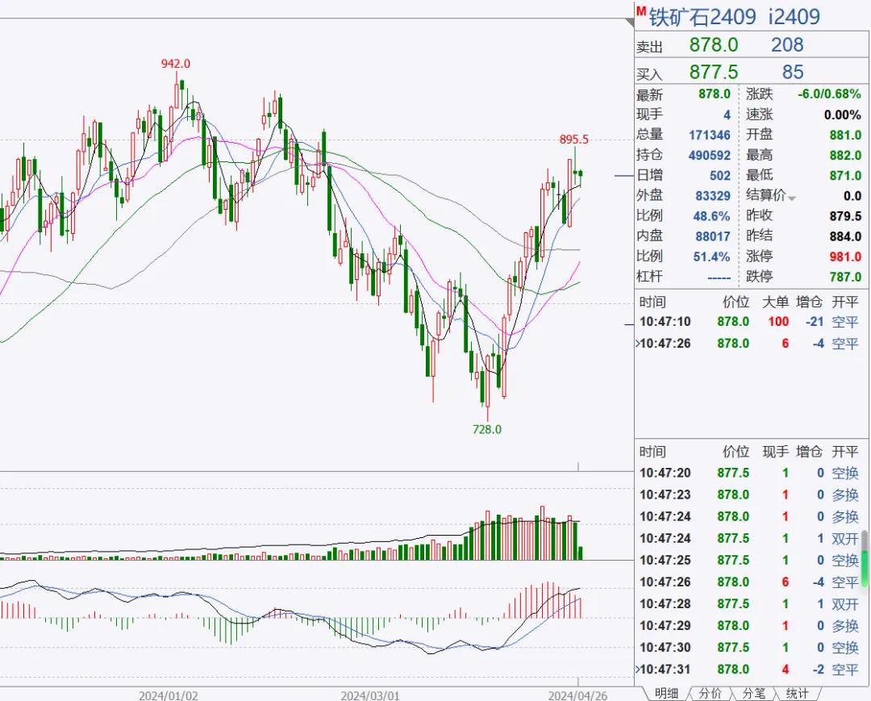Select the trade row at 10:47:30
The height and width of the screenshot is (701, 871).
click(748, 648)
